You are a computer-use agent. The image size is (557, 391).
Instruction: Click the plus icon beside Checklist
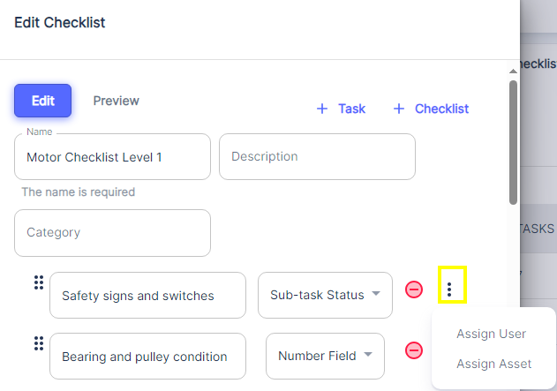399,109
